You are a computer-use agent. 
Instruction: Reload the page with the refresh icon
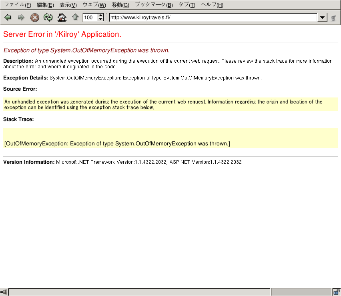tap(48, 18)
